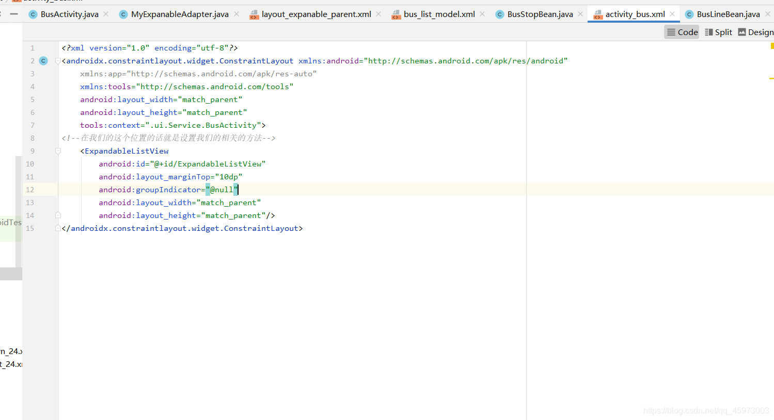Switch to Design view of the layout
The image size is (774, 420).
pyautogui.click(x=755, y=31)
